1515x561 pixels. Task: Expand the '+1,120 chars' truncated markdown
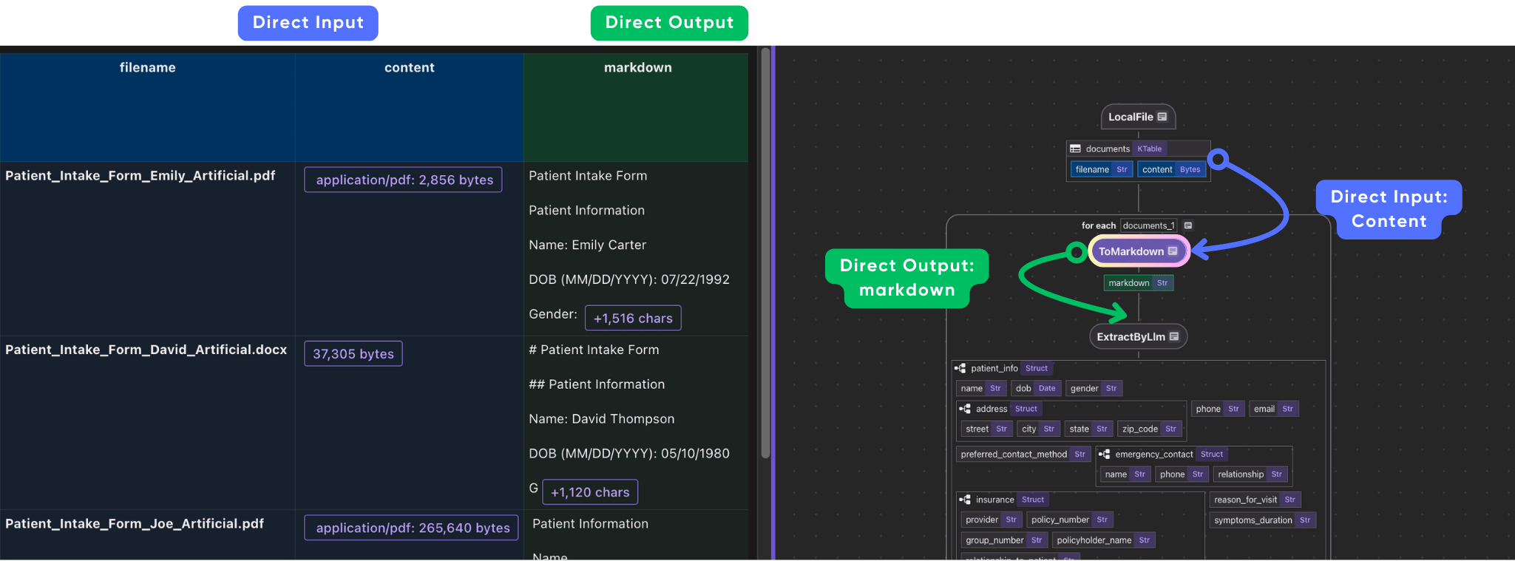(x=590, y=492)
